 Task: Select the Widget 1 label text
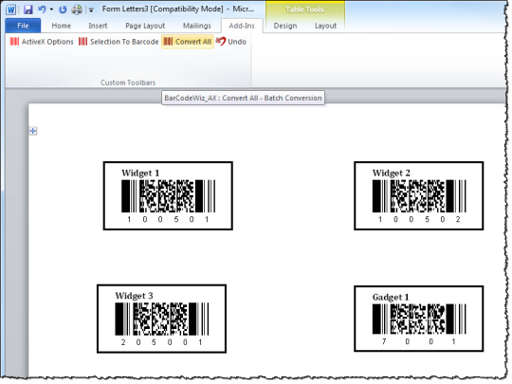pyautogui.click(x=140, y=174)
